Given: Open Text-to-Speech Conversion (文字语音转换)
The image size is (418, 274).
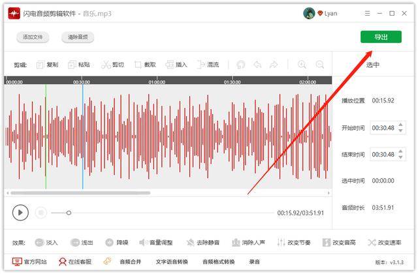Looking at the screenshot, I should pos(172,262).
